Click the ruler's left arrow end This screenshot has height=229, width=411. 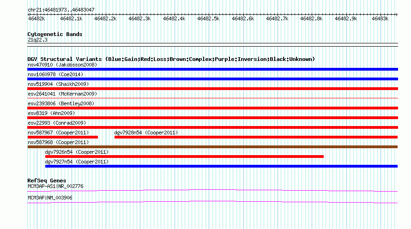coord(29,14)
